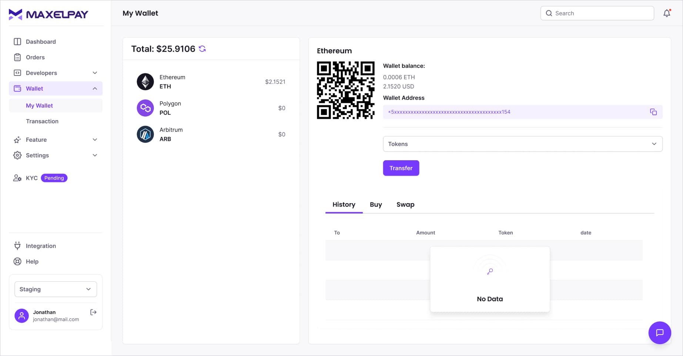The image size is (683, 356).
Task: Click the Amount column header
Action: click(425, 233)
